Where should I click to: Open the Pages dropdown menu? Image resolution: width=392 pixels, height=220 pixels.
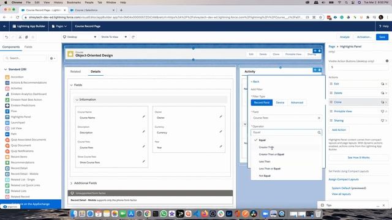click(59, 26)
